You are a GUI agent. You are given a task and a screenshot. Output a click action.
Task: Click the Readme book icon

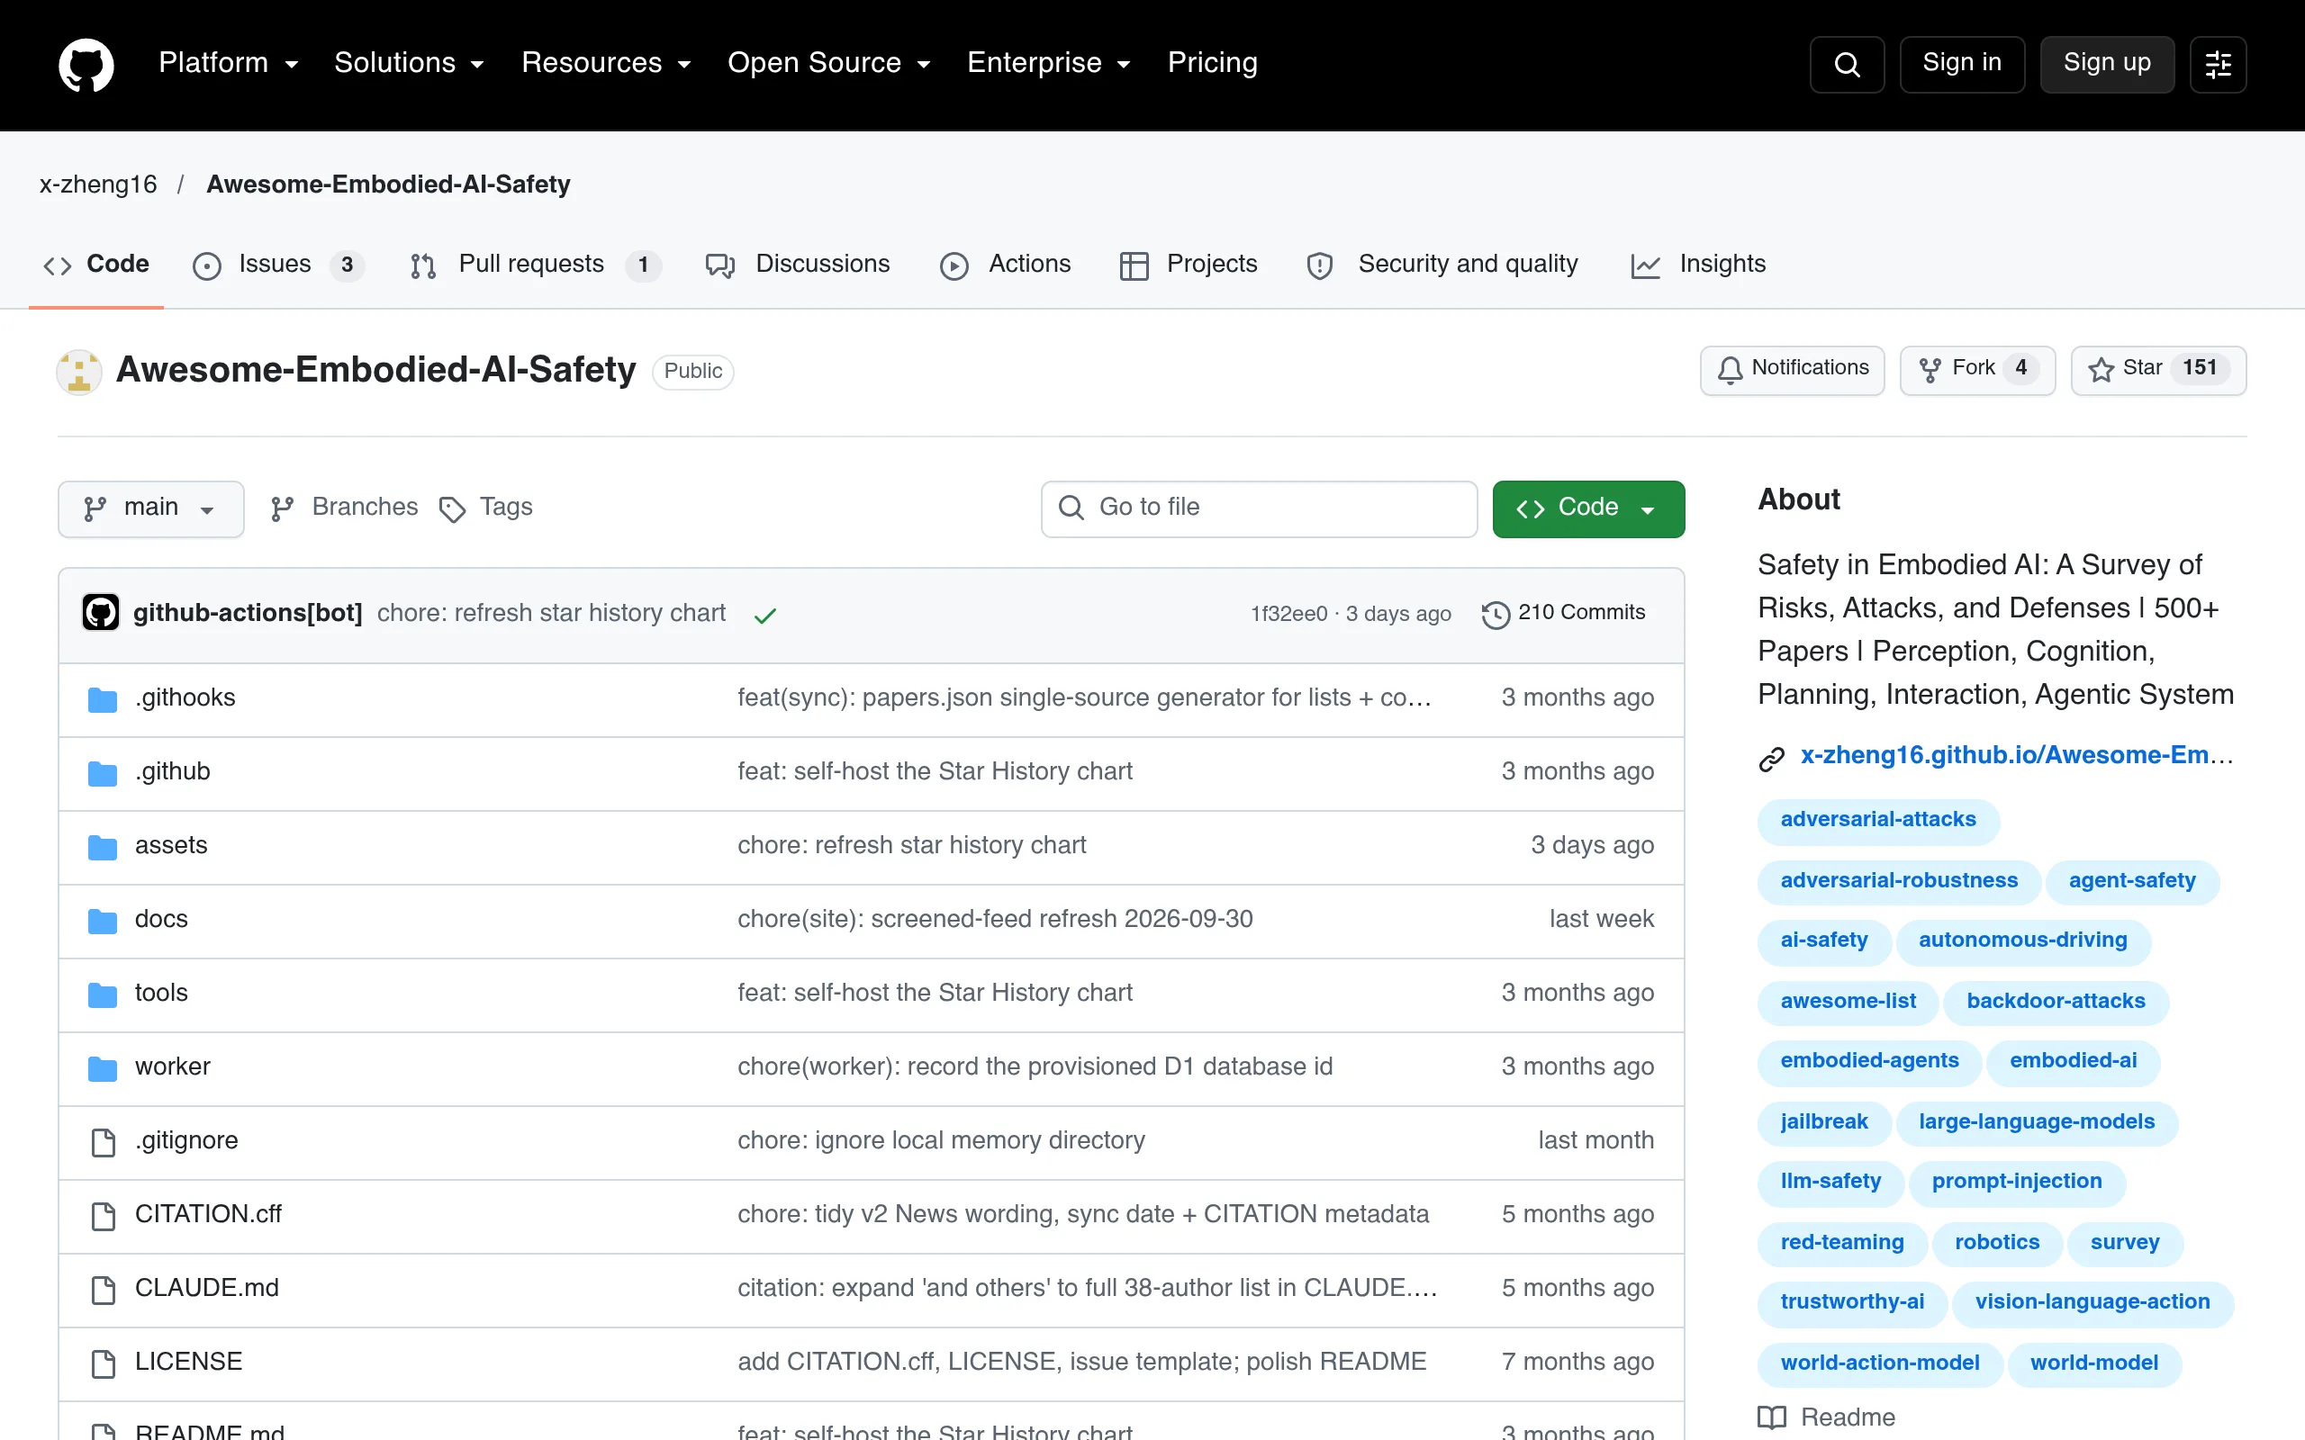point(1772,1417)
